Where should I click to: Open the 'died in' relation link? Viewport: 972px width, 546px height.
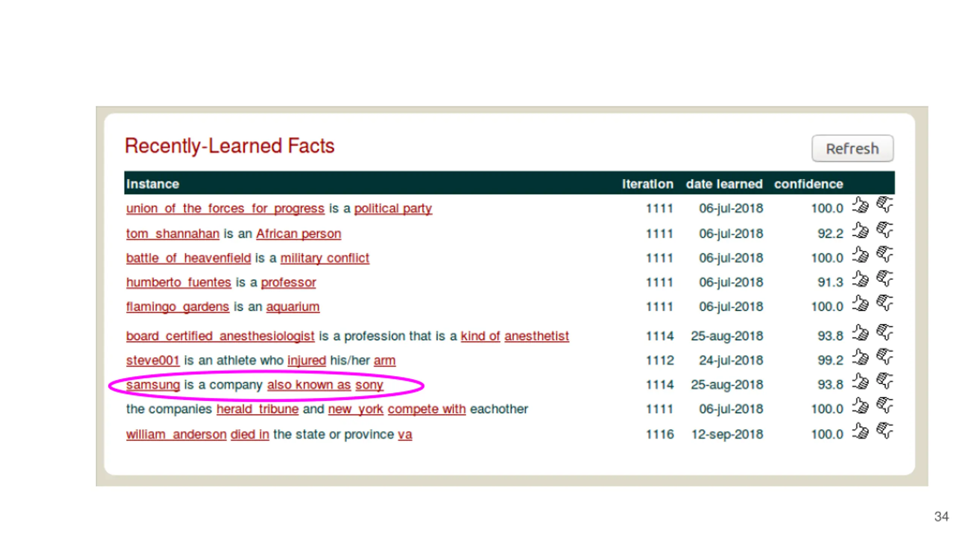pyautogui.click(x=249, y=434)
